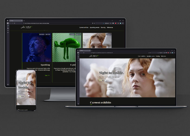Click the settings gear at the bottom of the monitor sidebar
190x136 pixels.
[8, 84]
